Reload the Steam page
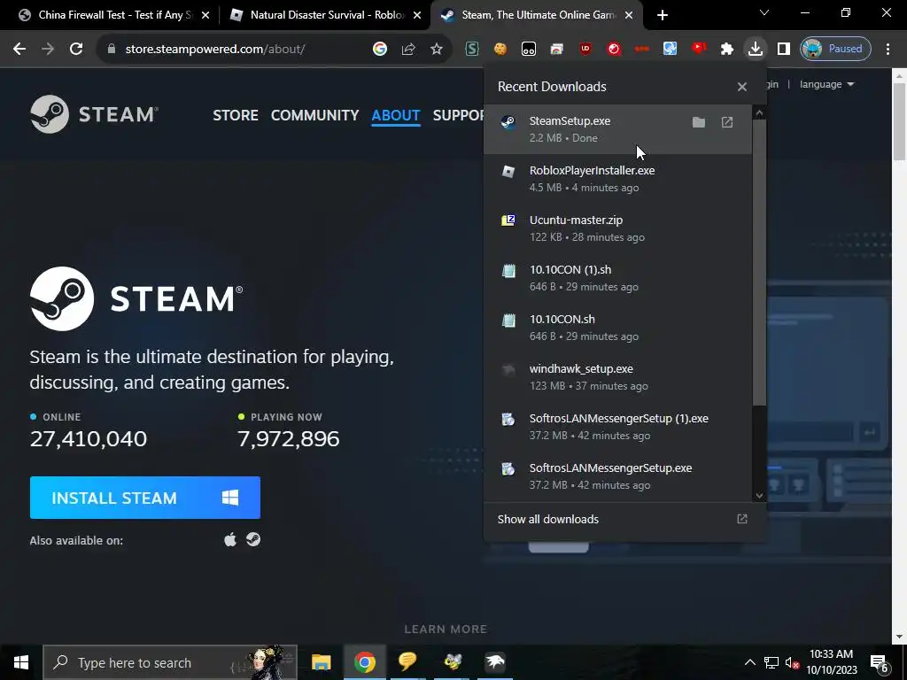Image resolution: width=907 pixels, height=680 pixels. point(76,49)
